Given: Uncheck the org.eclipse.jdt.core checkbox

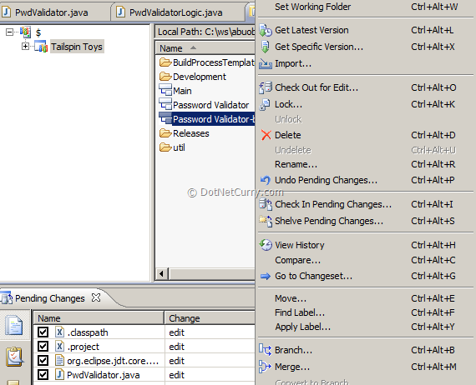Looking at the screenshot, I should [43, 361].
